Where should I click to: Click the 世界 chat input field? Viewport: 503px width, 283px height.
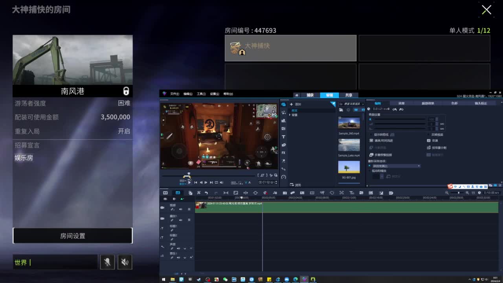(55, 262)
